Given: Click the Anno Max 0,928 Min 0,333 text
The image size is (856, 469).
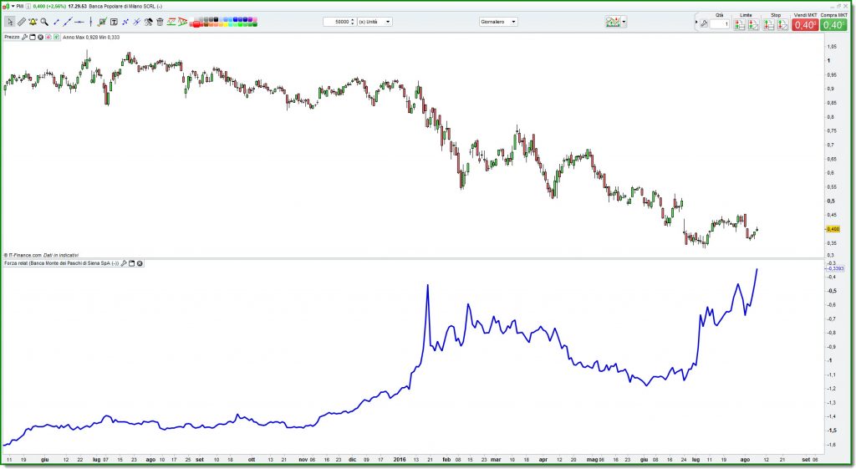Looking at the screenshot, I should pyautogui.click(x=91, y=37).
